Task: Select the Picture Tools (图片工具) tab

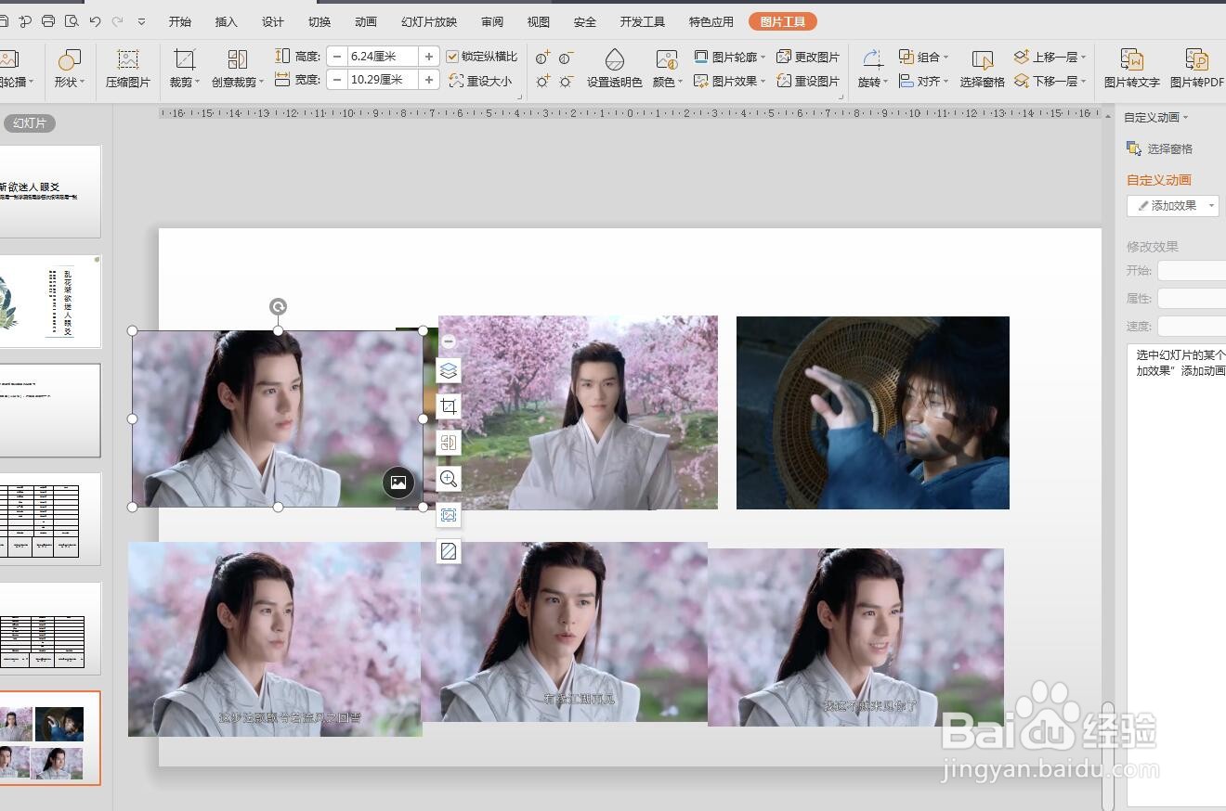Action: pyautogui.click(x=782, y=21)
